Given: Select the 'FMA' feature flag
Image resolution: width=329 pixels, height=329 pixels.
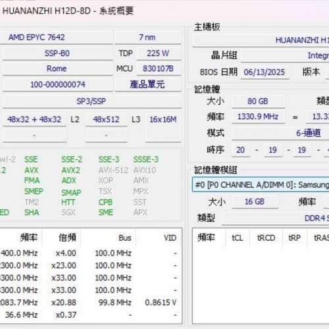Looking at the screenshot, I should pyautogui.click(x=32, y=180).
